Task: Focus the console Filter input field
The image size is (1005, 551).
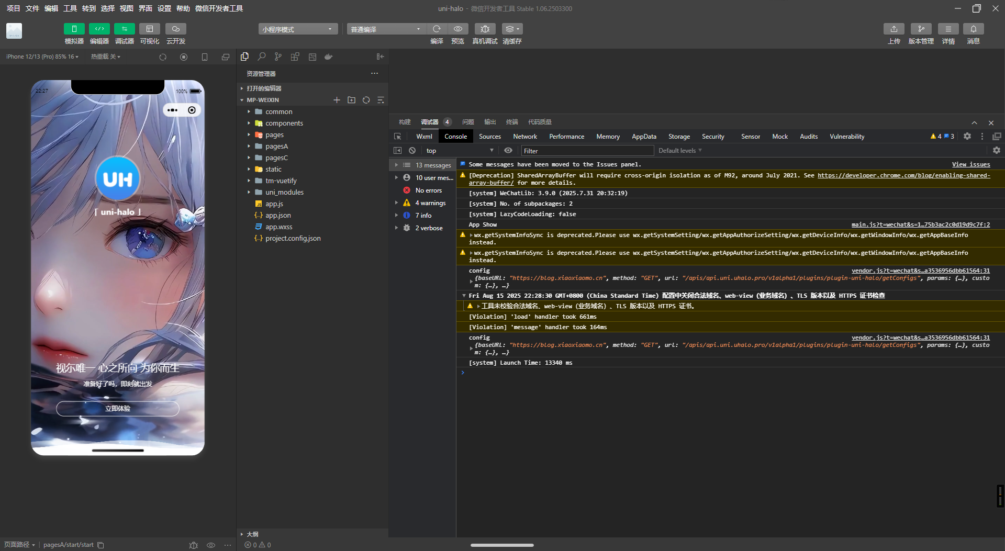Action: pyautogui.click(x=588, y=151)
